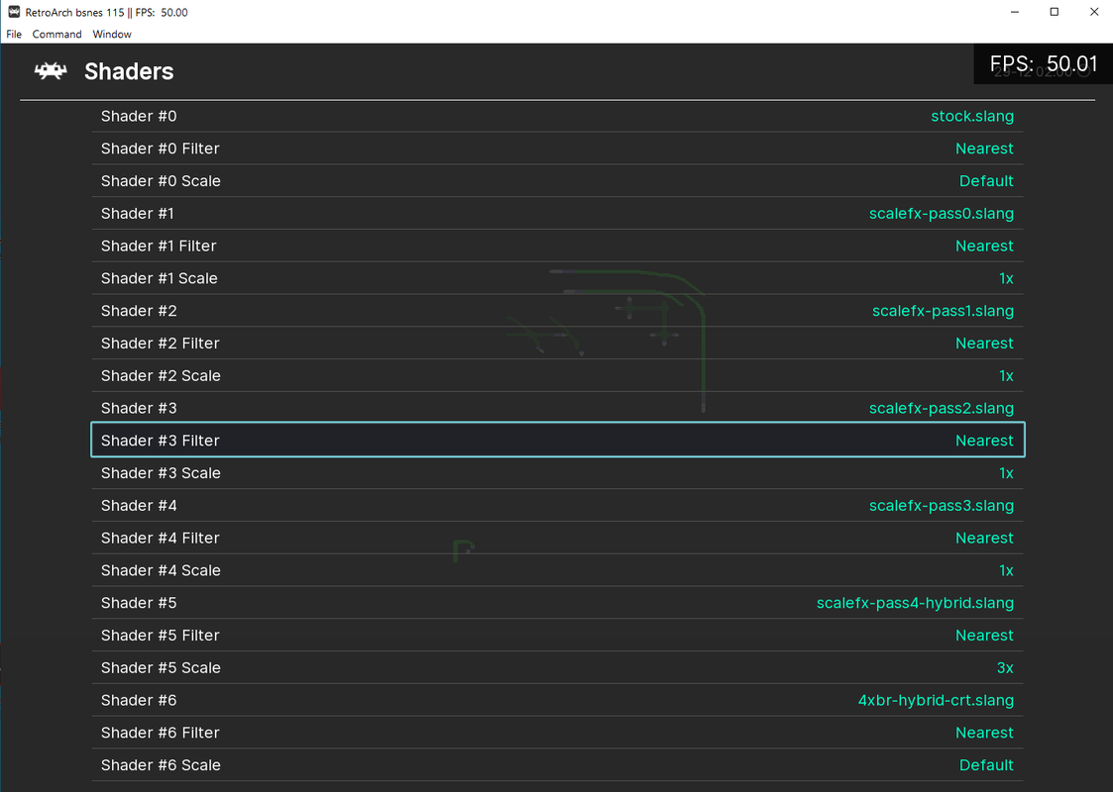This screenshot has width=1113, height=792.
Task: Click the scalefx-pass3.slang value
Action: (x=942, y=506)
